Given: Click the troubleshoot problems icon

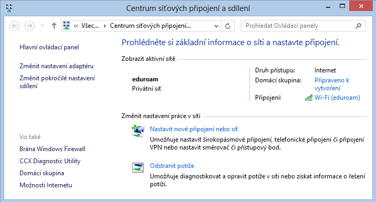Looking at the screenshot, I should point(138,167).
